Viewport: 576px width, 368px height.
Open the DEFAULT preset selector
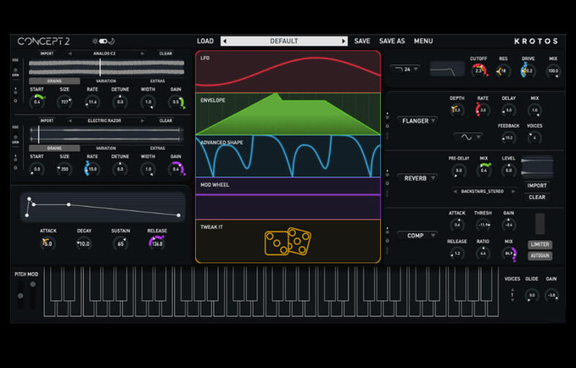(x=284, y=42)
